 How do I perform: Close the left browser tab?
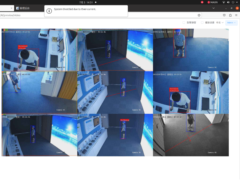(x=11, y=8)
